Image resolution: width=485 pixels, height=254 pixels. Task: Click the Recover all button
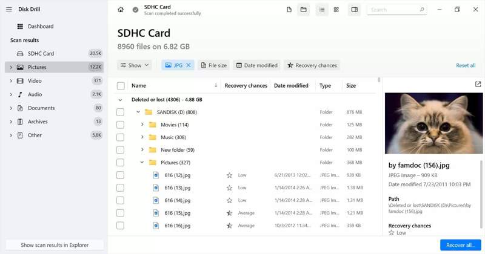461,245
